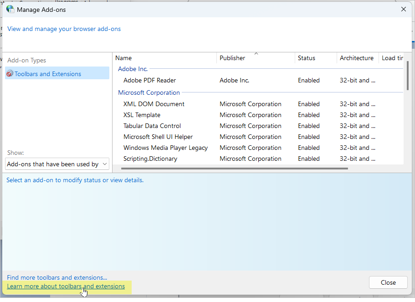Open Learn more about toolbars and extensions

66,286
